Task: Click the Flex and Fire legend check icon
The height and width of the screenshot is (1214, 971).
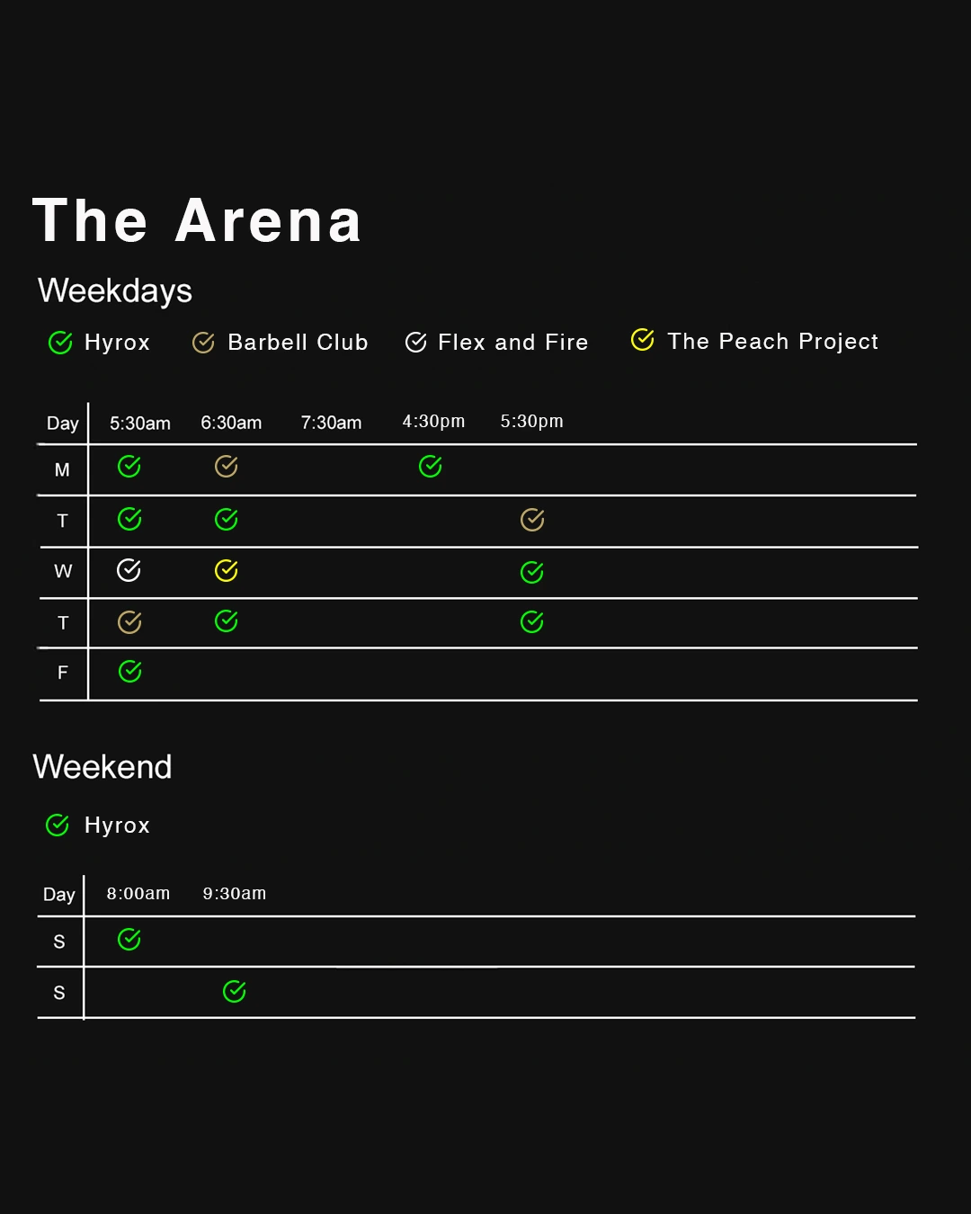Action: tap(415, 343)
